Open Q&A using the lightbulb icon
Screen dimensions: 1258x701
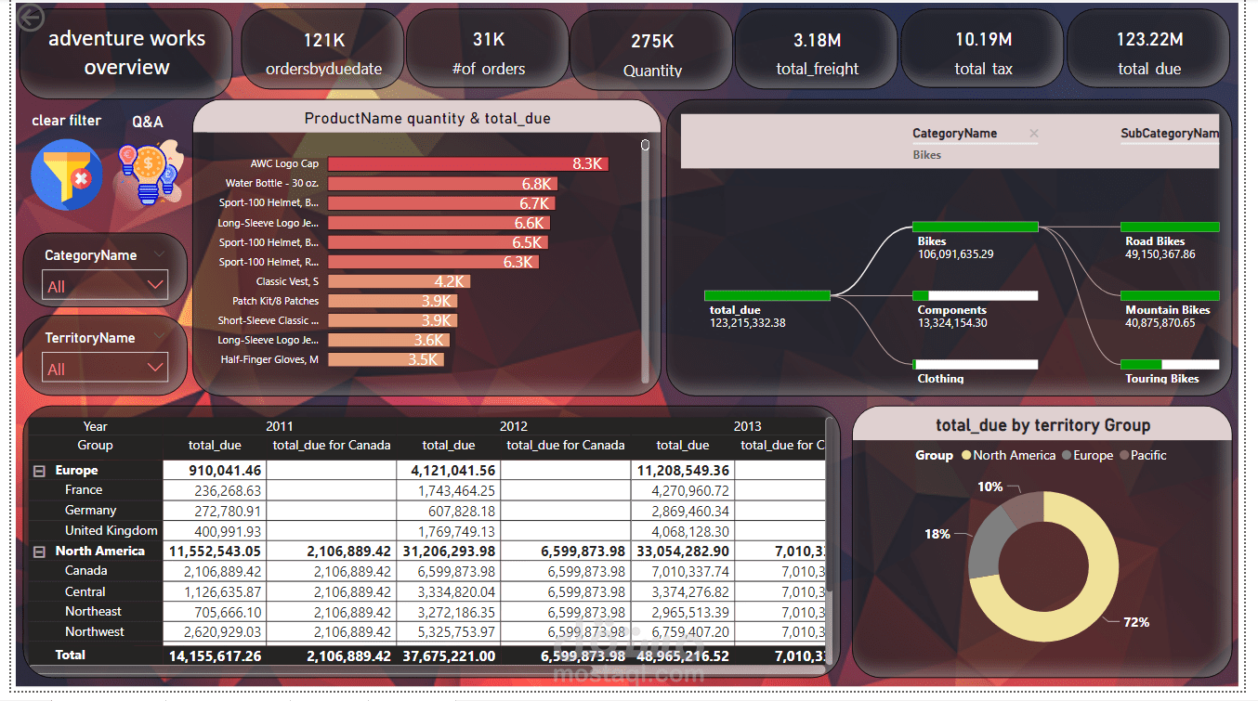[x=147, y=173]
